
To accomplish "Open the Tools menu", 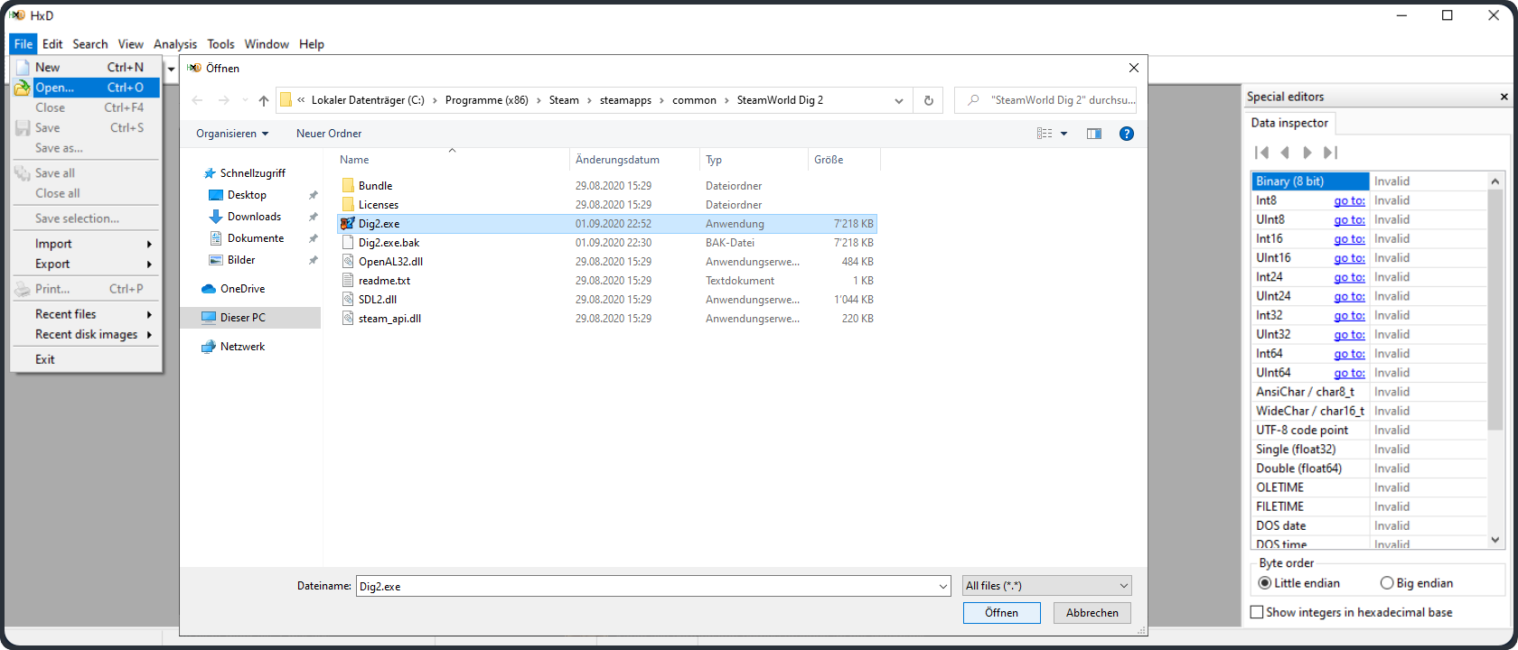I will (x=220, y=44).
